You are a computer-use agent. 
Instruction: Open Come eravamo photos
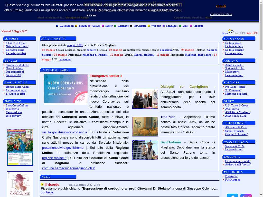234,53
